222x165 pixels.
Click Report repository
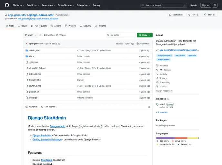(x=164, y=91)
